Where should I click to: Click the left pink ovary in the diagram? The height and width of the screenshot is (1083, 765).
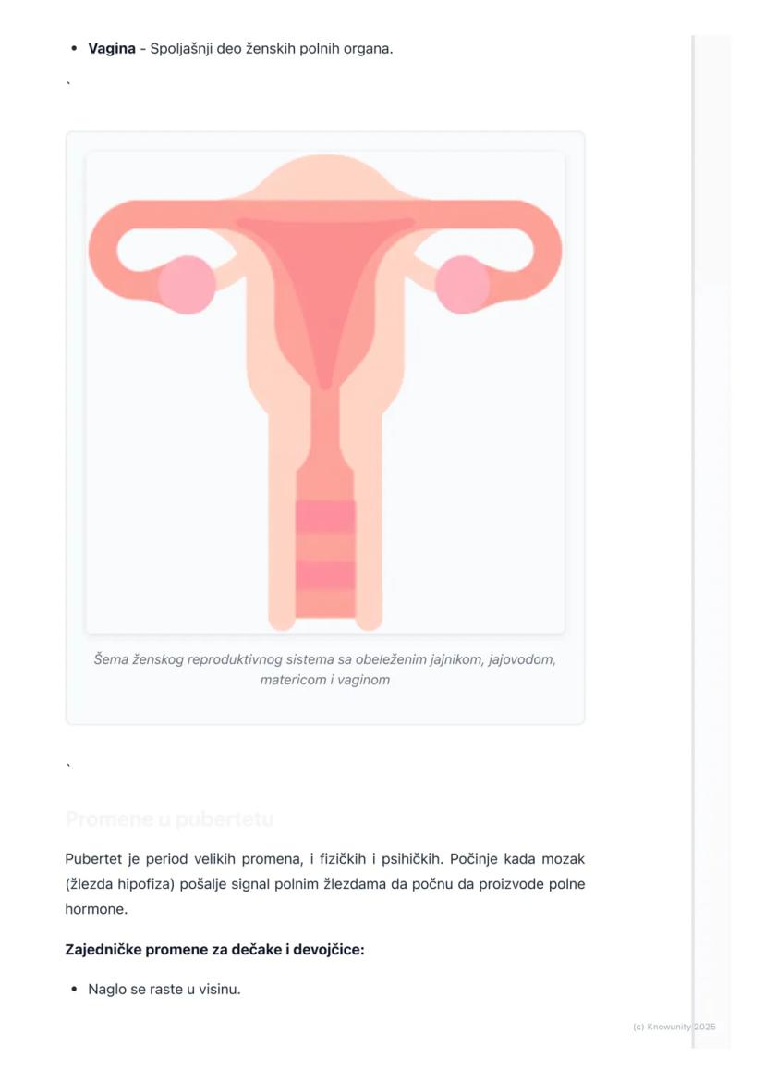[x=187, y=285]
